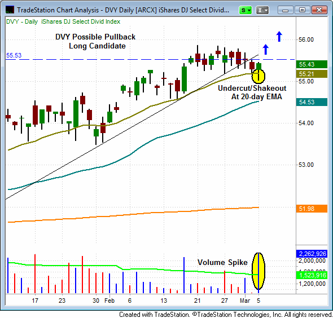Maximize the chart analysis window
Viewport: 333px width, 318px height.
pos(302,10)
